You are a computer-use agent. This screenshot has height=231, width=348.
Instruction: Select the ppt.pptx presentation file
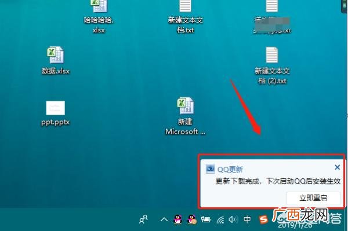56,113
